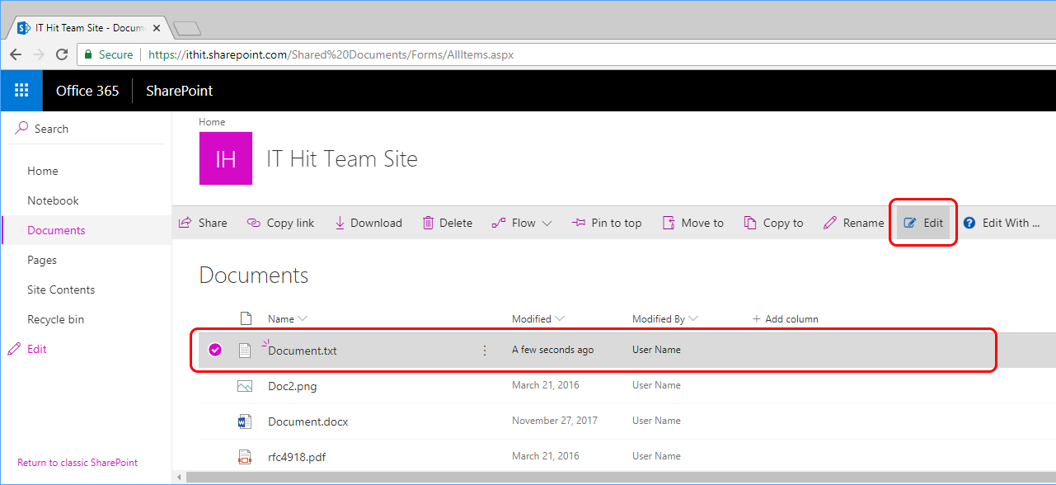The width and height of the screenshot is (1056, 485).
Task: Click the PDF icon of rfc4918.pdf
Action: [x=244, y=457]
